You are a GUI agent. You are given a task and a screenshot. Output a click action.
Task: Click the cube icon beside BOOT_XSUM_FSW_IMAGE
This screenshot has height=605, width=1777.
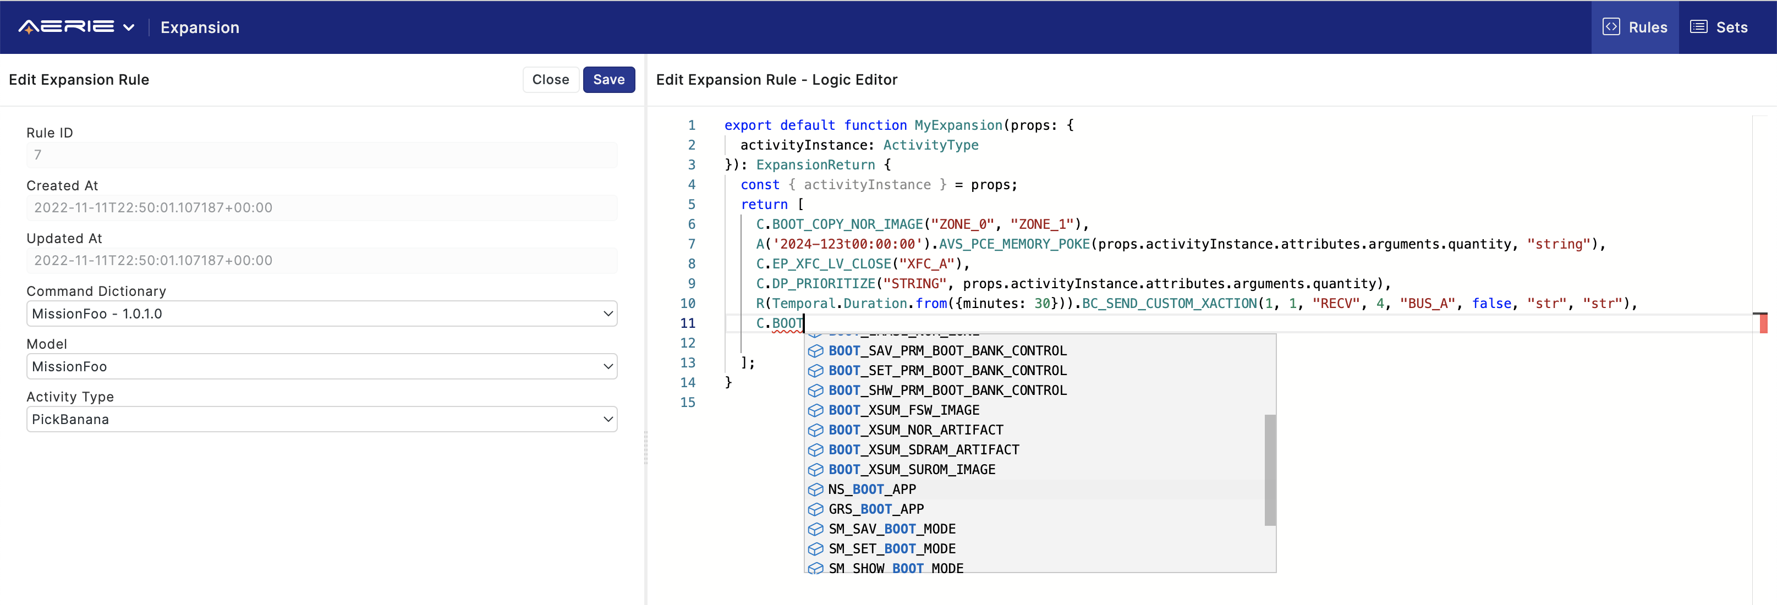pyautogui.click(x=816, y=410)
